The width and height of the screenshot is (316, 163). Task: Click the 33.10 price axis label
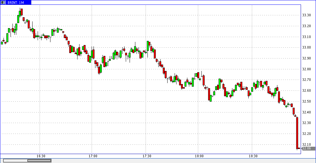(x=306, y=37)
